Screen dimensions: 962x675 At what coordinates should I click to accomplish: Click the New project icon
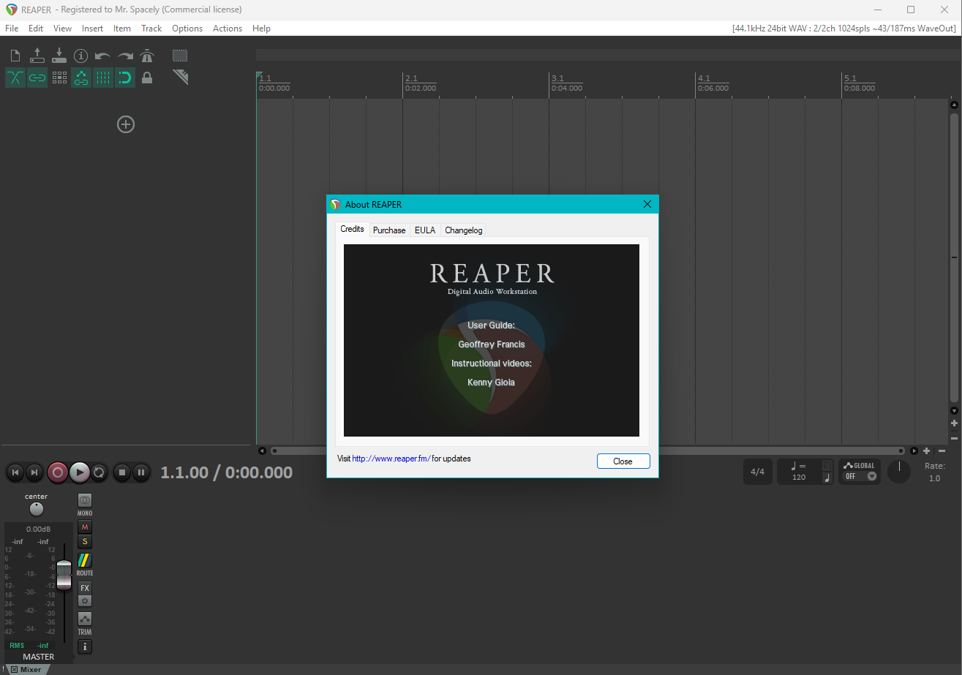coord(15,56)
